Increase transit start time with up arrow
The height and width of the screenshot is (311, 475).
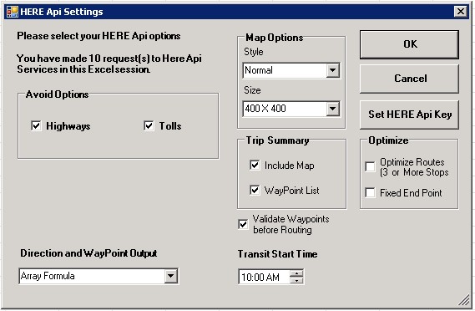coord(296,273)
